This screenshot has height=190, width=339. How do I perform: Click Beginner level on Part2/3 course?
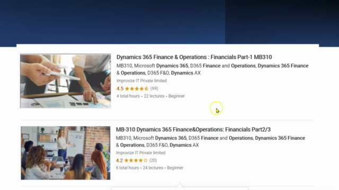point(175,168)
